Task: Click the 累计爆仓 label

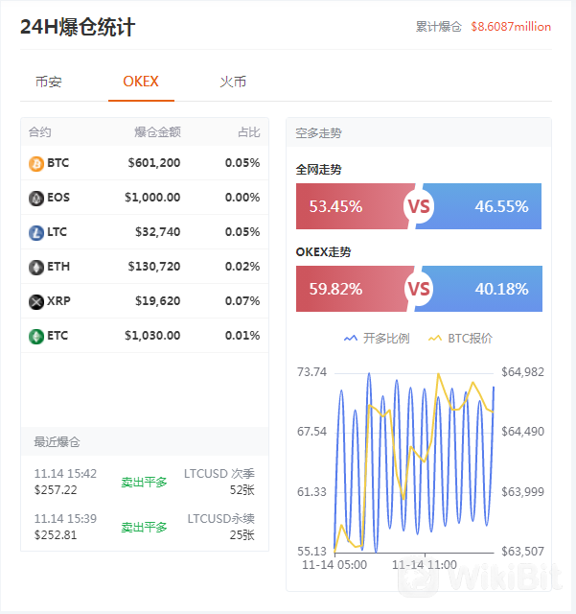Action: pyautogui.click(x=439, y=27)
